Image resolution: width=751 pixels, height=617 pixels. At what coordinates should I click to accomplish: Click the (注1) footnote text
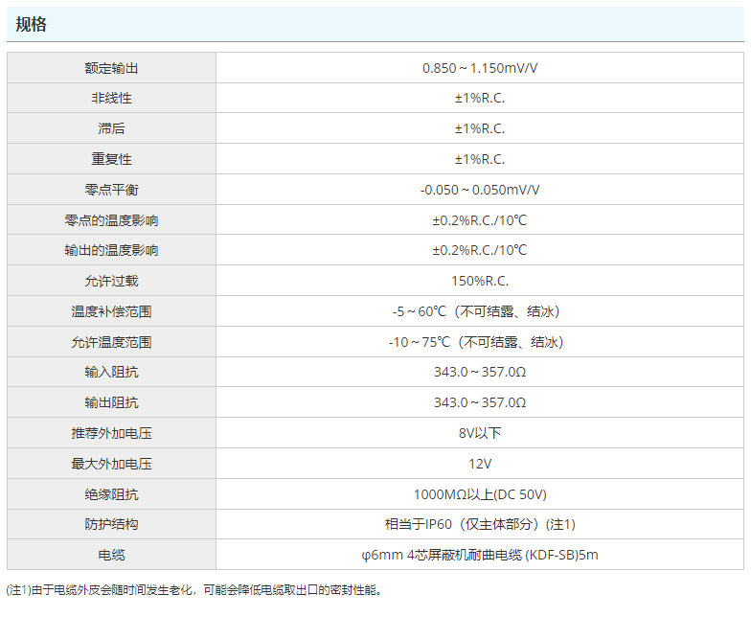coord(193,590)
